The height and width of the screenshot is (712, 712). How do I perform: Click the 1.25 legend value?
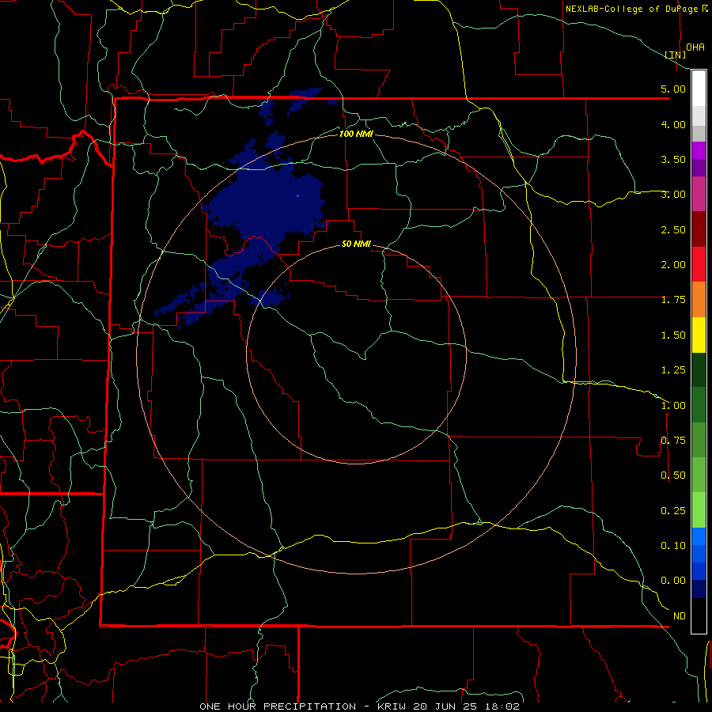point(673,370)
